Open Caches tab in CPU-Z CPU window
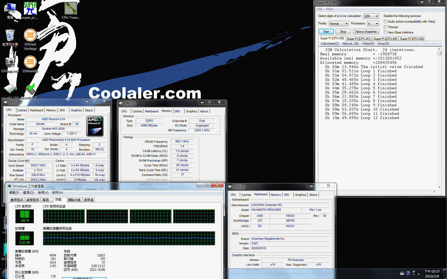 tap(22, 110)
